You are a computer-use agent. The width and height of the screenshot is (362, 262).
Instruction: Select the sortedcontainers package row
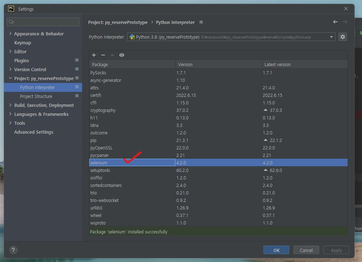click(x=218, y=186)
